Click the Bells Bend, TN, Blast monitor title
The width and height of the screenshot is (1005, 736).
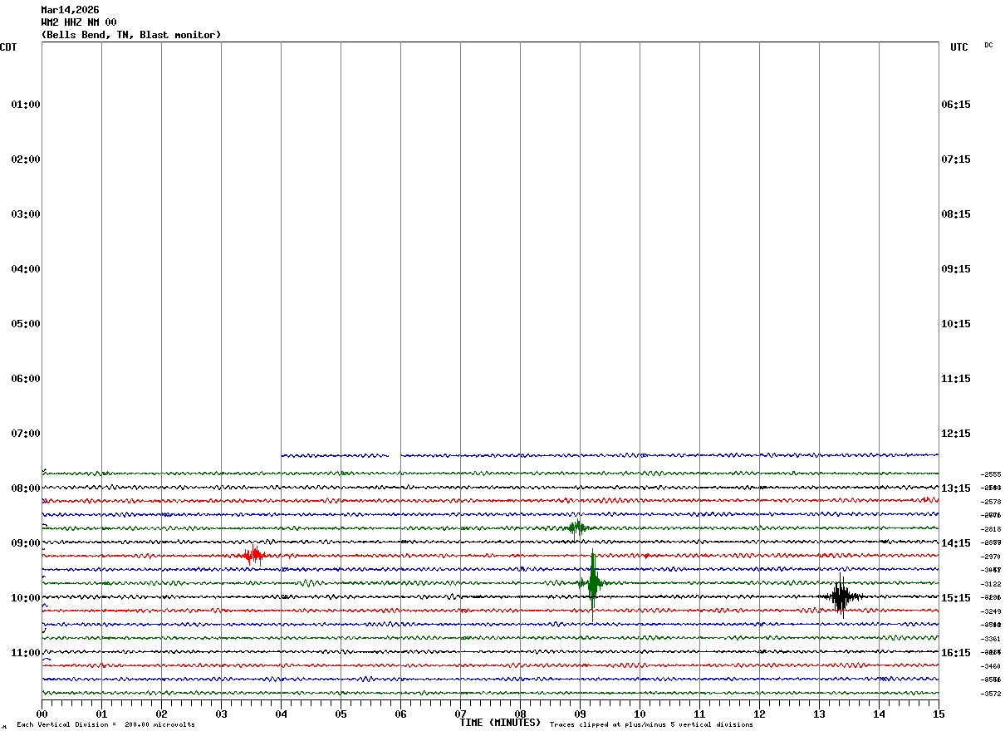click(x=131, y=35)
